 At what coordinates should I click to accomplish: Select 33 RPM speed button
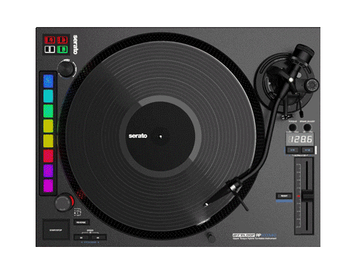click(81, 238)
